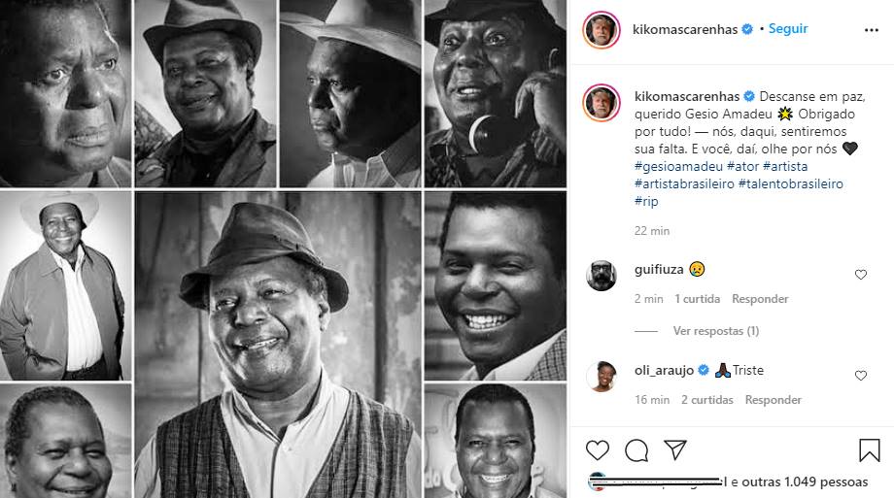Viewport: 894px width, 498px height.
Task: Reply to guifiuza's comment
Action: 760,299
